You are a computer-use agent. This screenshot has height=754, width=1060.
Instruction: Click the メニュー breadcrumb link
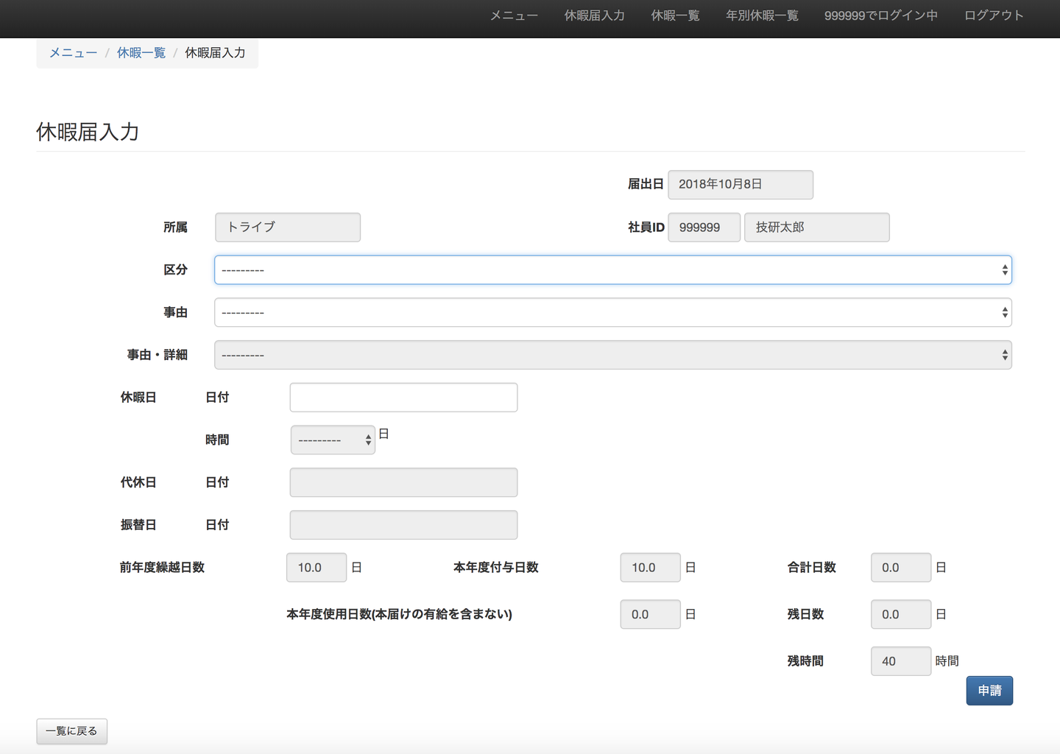(x=73, y=53)
